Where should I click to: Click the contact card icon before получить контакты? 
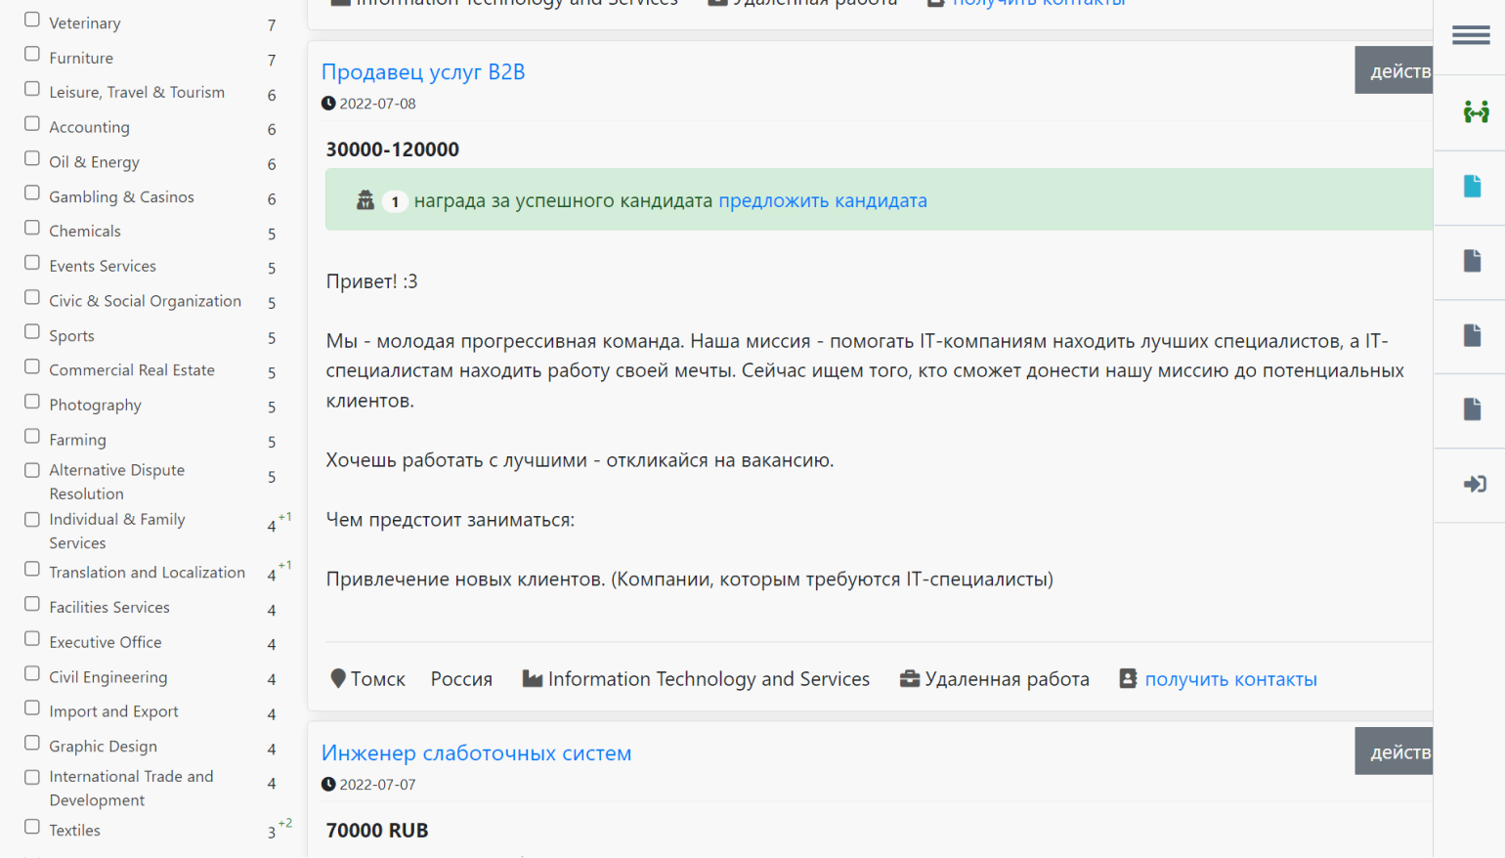(x=1128, y=679)
